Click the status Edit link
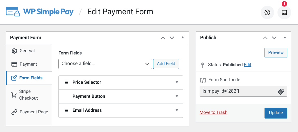 [248, 65]
